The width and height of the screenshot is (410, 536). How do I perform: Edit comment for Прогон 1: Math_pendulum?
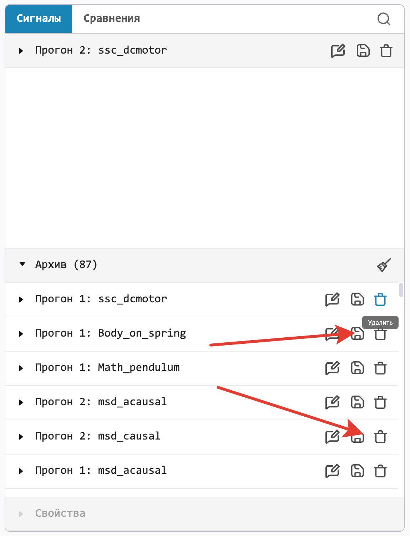click(332, 368)
